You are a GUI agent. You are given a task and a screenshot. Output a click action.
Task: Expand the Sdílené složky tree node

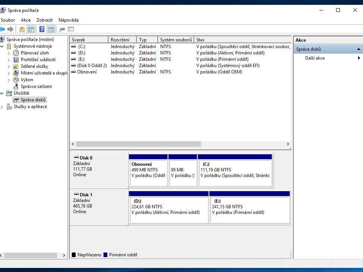[9, 66]
